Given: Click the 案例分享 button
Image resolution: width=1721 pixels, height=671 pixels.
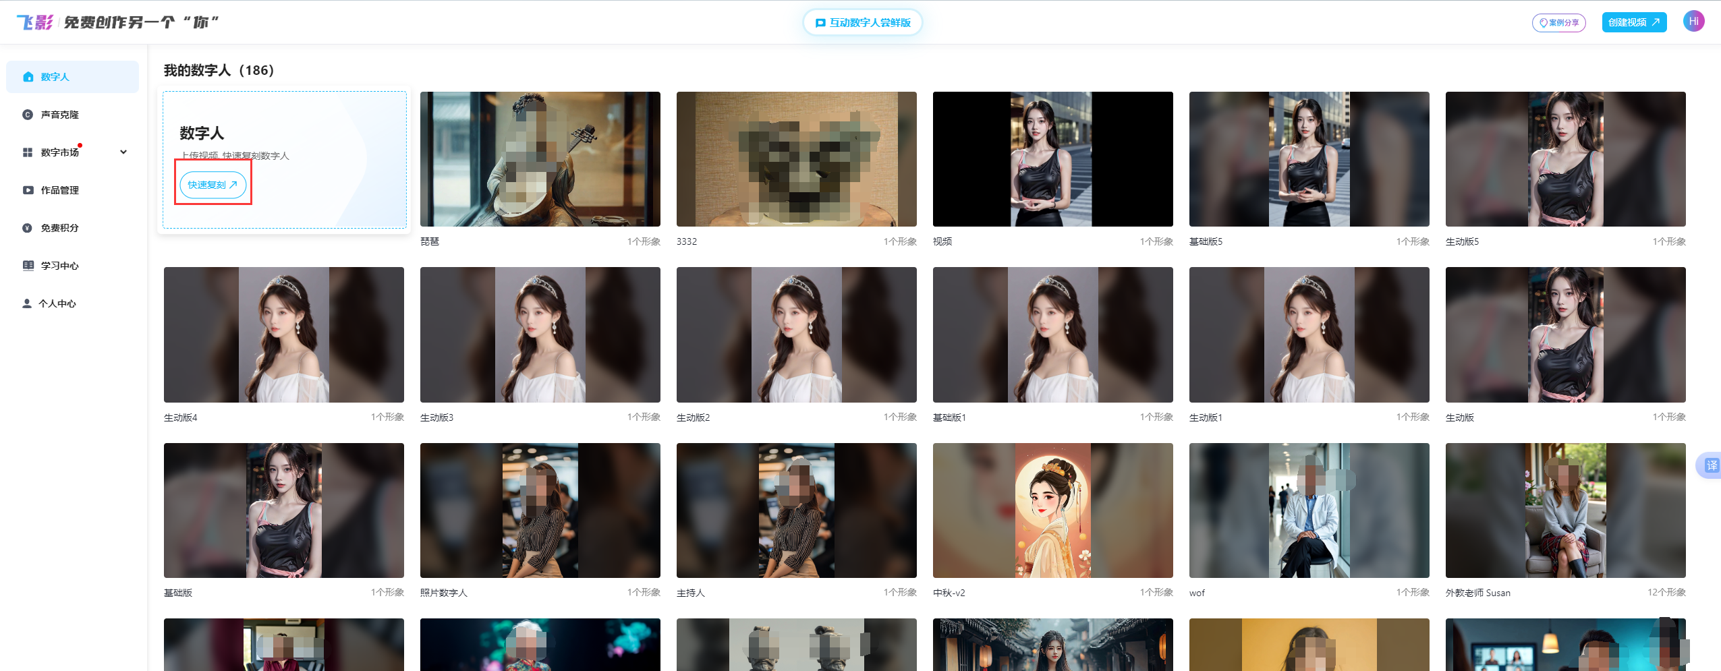Looking at the screenshot, I should coord(1558,22).
